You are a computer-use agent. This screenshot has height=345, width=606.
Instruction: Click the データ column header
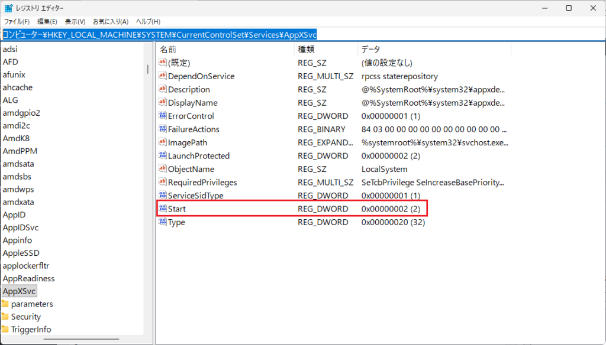370,50
